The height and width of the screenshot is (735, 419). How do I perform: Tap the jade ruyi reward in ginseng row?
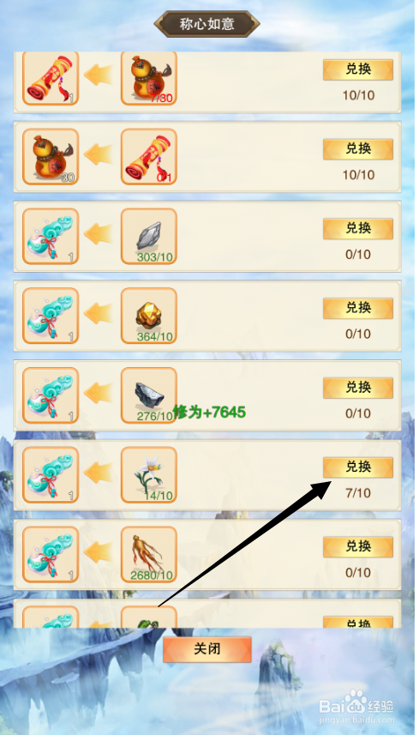pyautogui.click(x=51, y=555)
